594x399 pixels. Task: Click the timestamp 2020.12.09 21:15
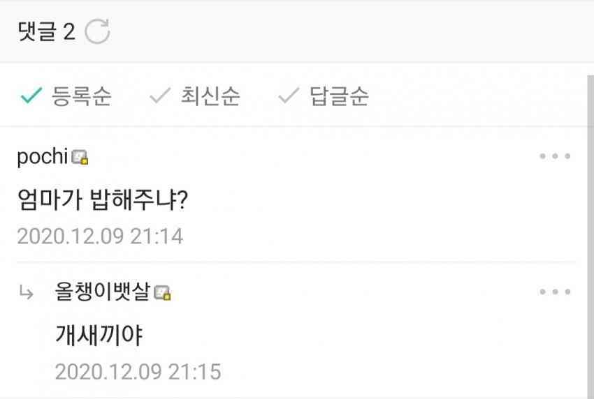tap(138, 372)
